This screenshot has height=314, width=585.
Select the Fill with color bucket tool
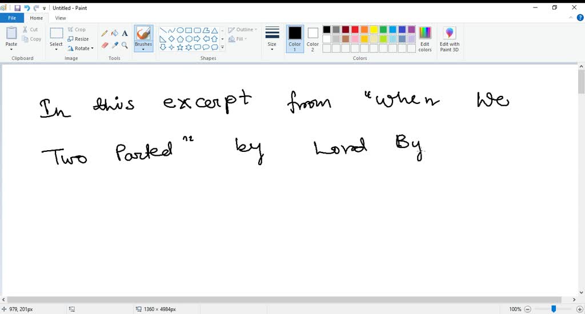coord(114,34)
